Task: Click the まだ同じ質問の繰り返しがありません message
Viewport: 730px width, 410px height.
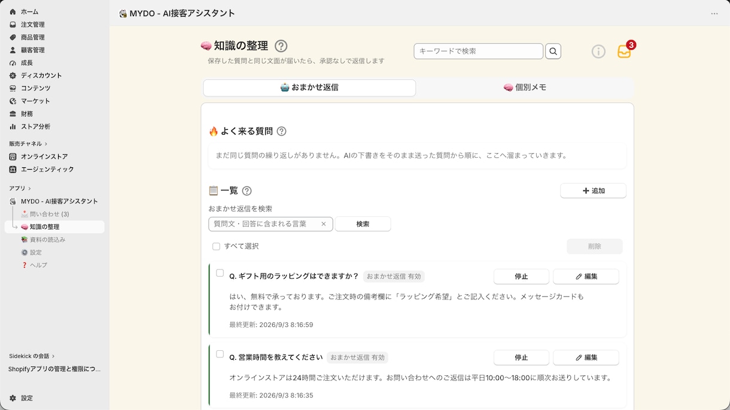Action: tap(391, 155)
